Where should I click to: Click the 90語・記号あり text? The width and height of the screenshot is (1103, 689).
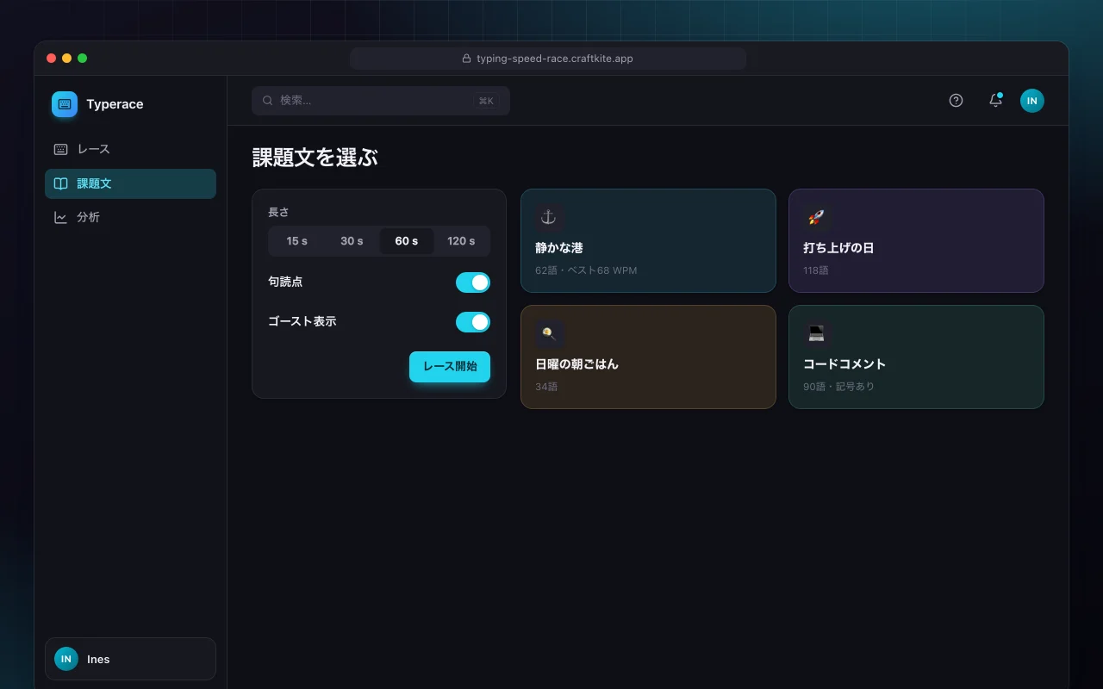pyautogui.click(x=838, y=387)
